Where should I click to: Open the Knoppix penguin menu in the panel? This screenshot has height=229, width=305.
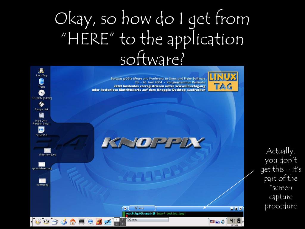click(x=46, y=222)
